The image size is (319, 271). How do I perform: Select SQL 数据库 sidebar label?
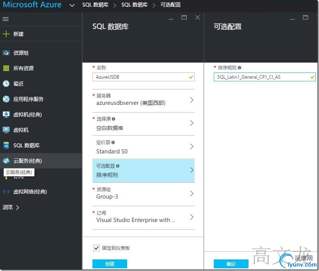(27, 145)
